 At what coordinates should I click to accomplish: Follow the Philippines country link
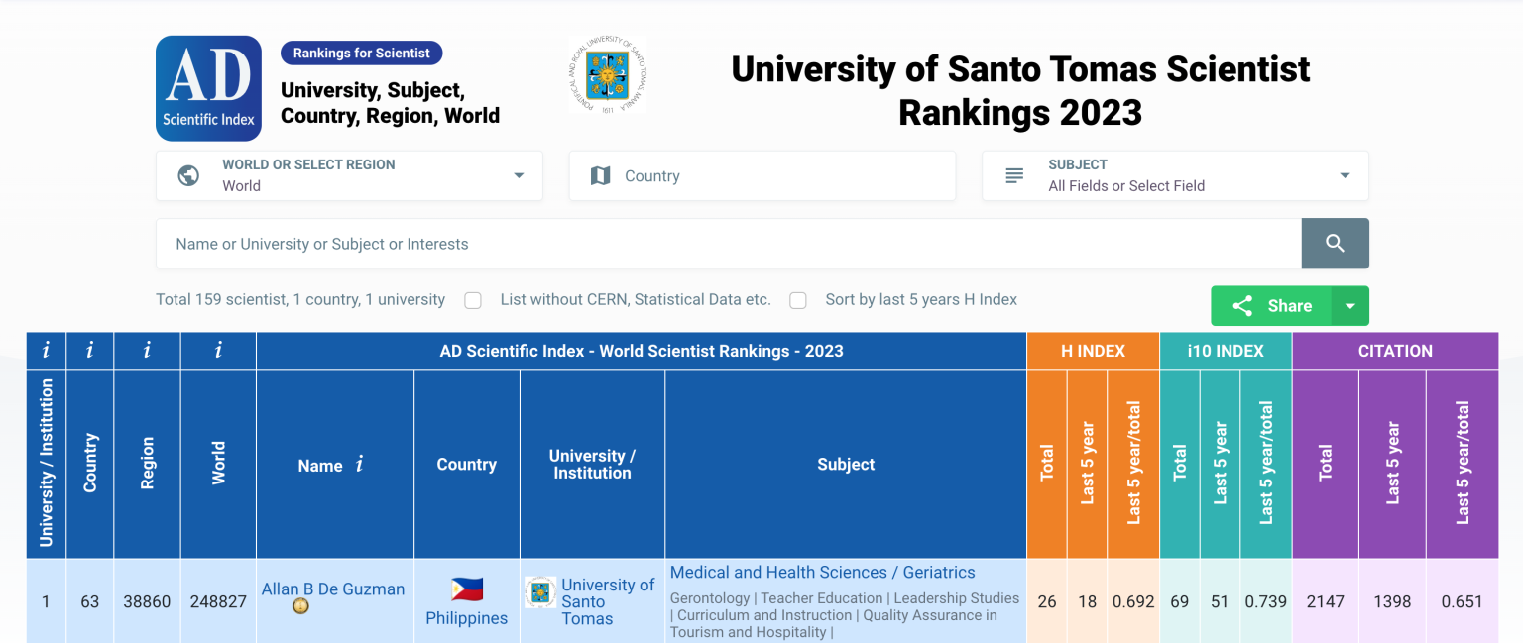pos(467,618)
